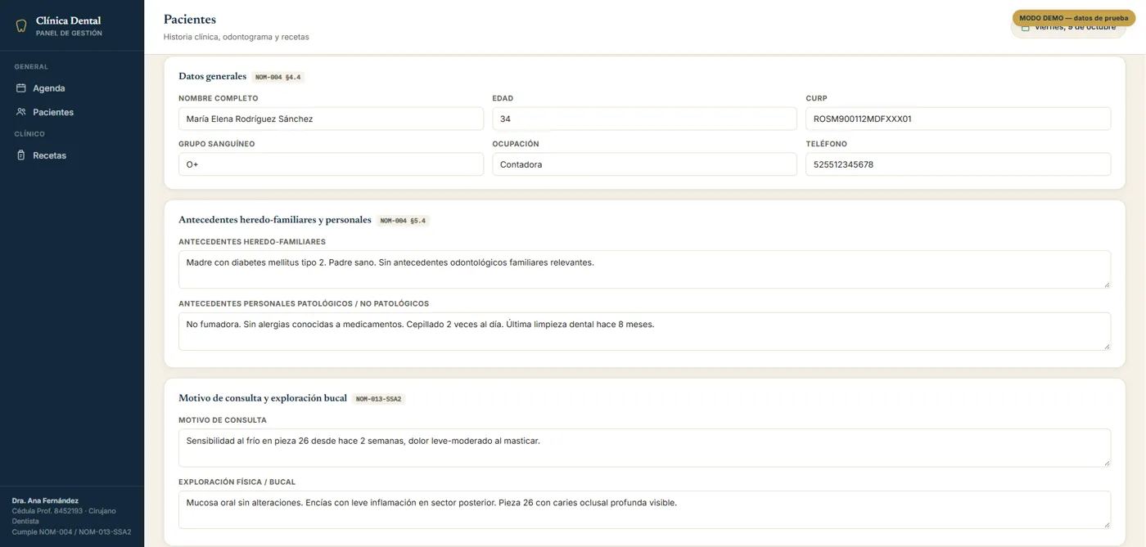Click heading "Antecedentes heredo-familiares y personales"
The height and width of the screenshot is (547, 1146).
pos(275,220)
